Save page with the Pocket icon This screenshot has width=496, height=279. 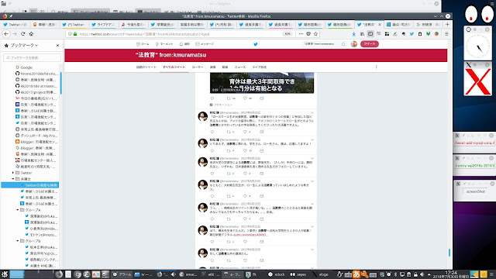point(308,34)
